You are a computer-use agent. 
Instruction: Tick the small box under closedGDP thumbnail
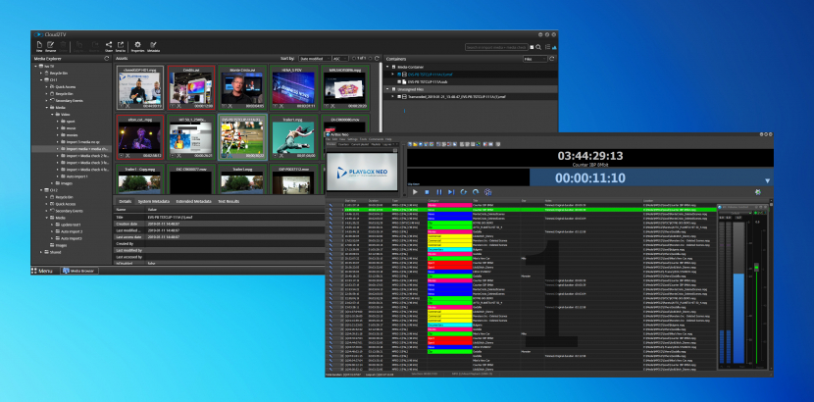pos(122,106)
